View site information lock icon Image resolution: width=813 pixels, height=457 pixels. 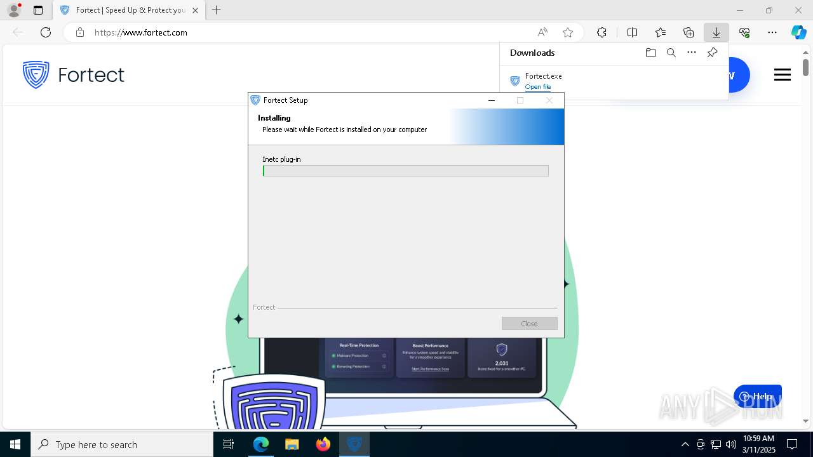click(80, 32)
